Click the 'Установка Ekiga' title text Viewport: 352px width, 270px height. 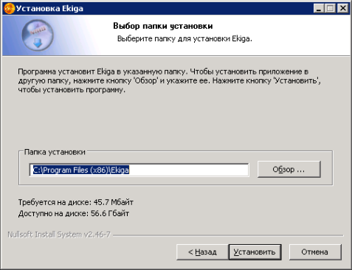click(49, 9)
